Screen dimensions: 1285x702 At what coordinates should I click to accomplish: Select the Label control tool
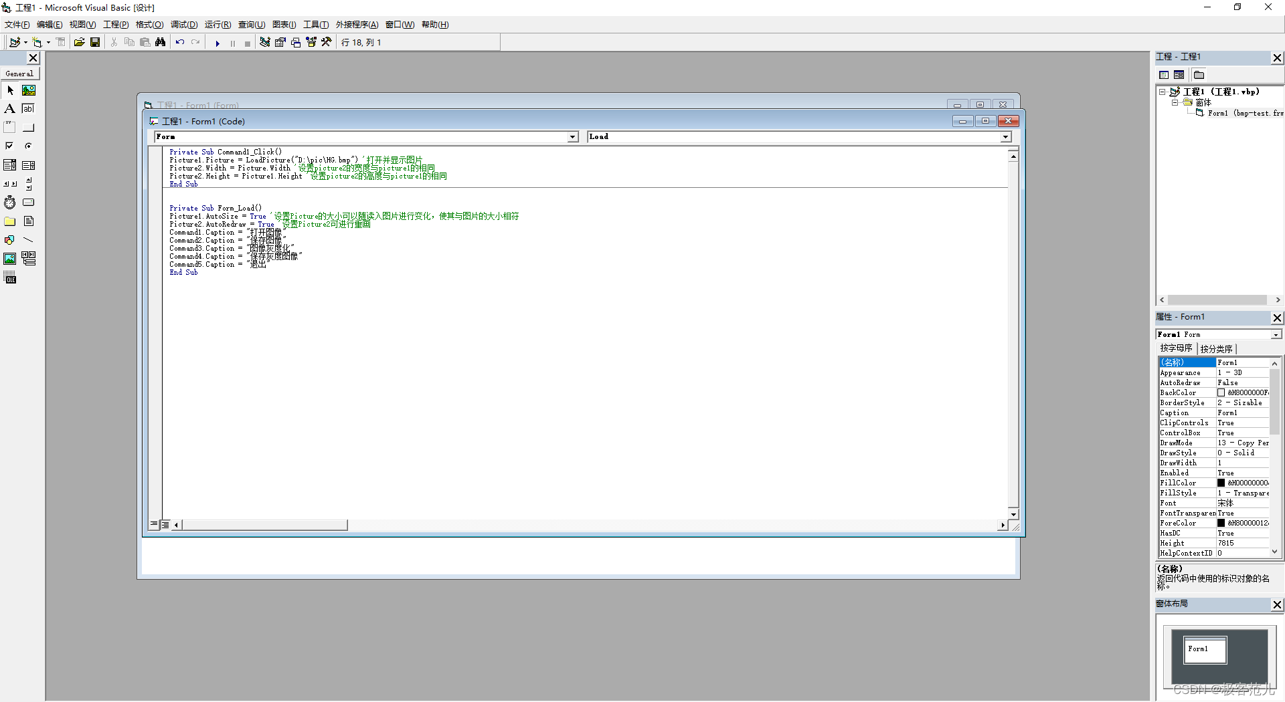tap(10, 109)
